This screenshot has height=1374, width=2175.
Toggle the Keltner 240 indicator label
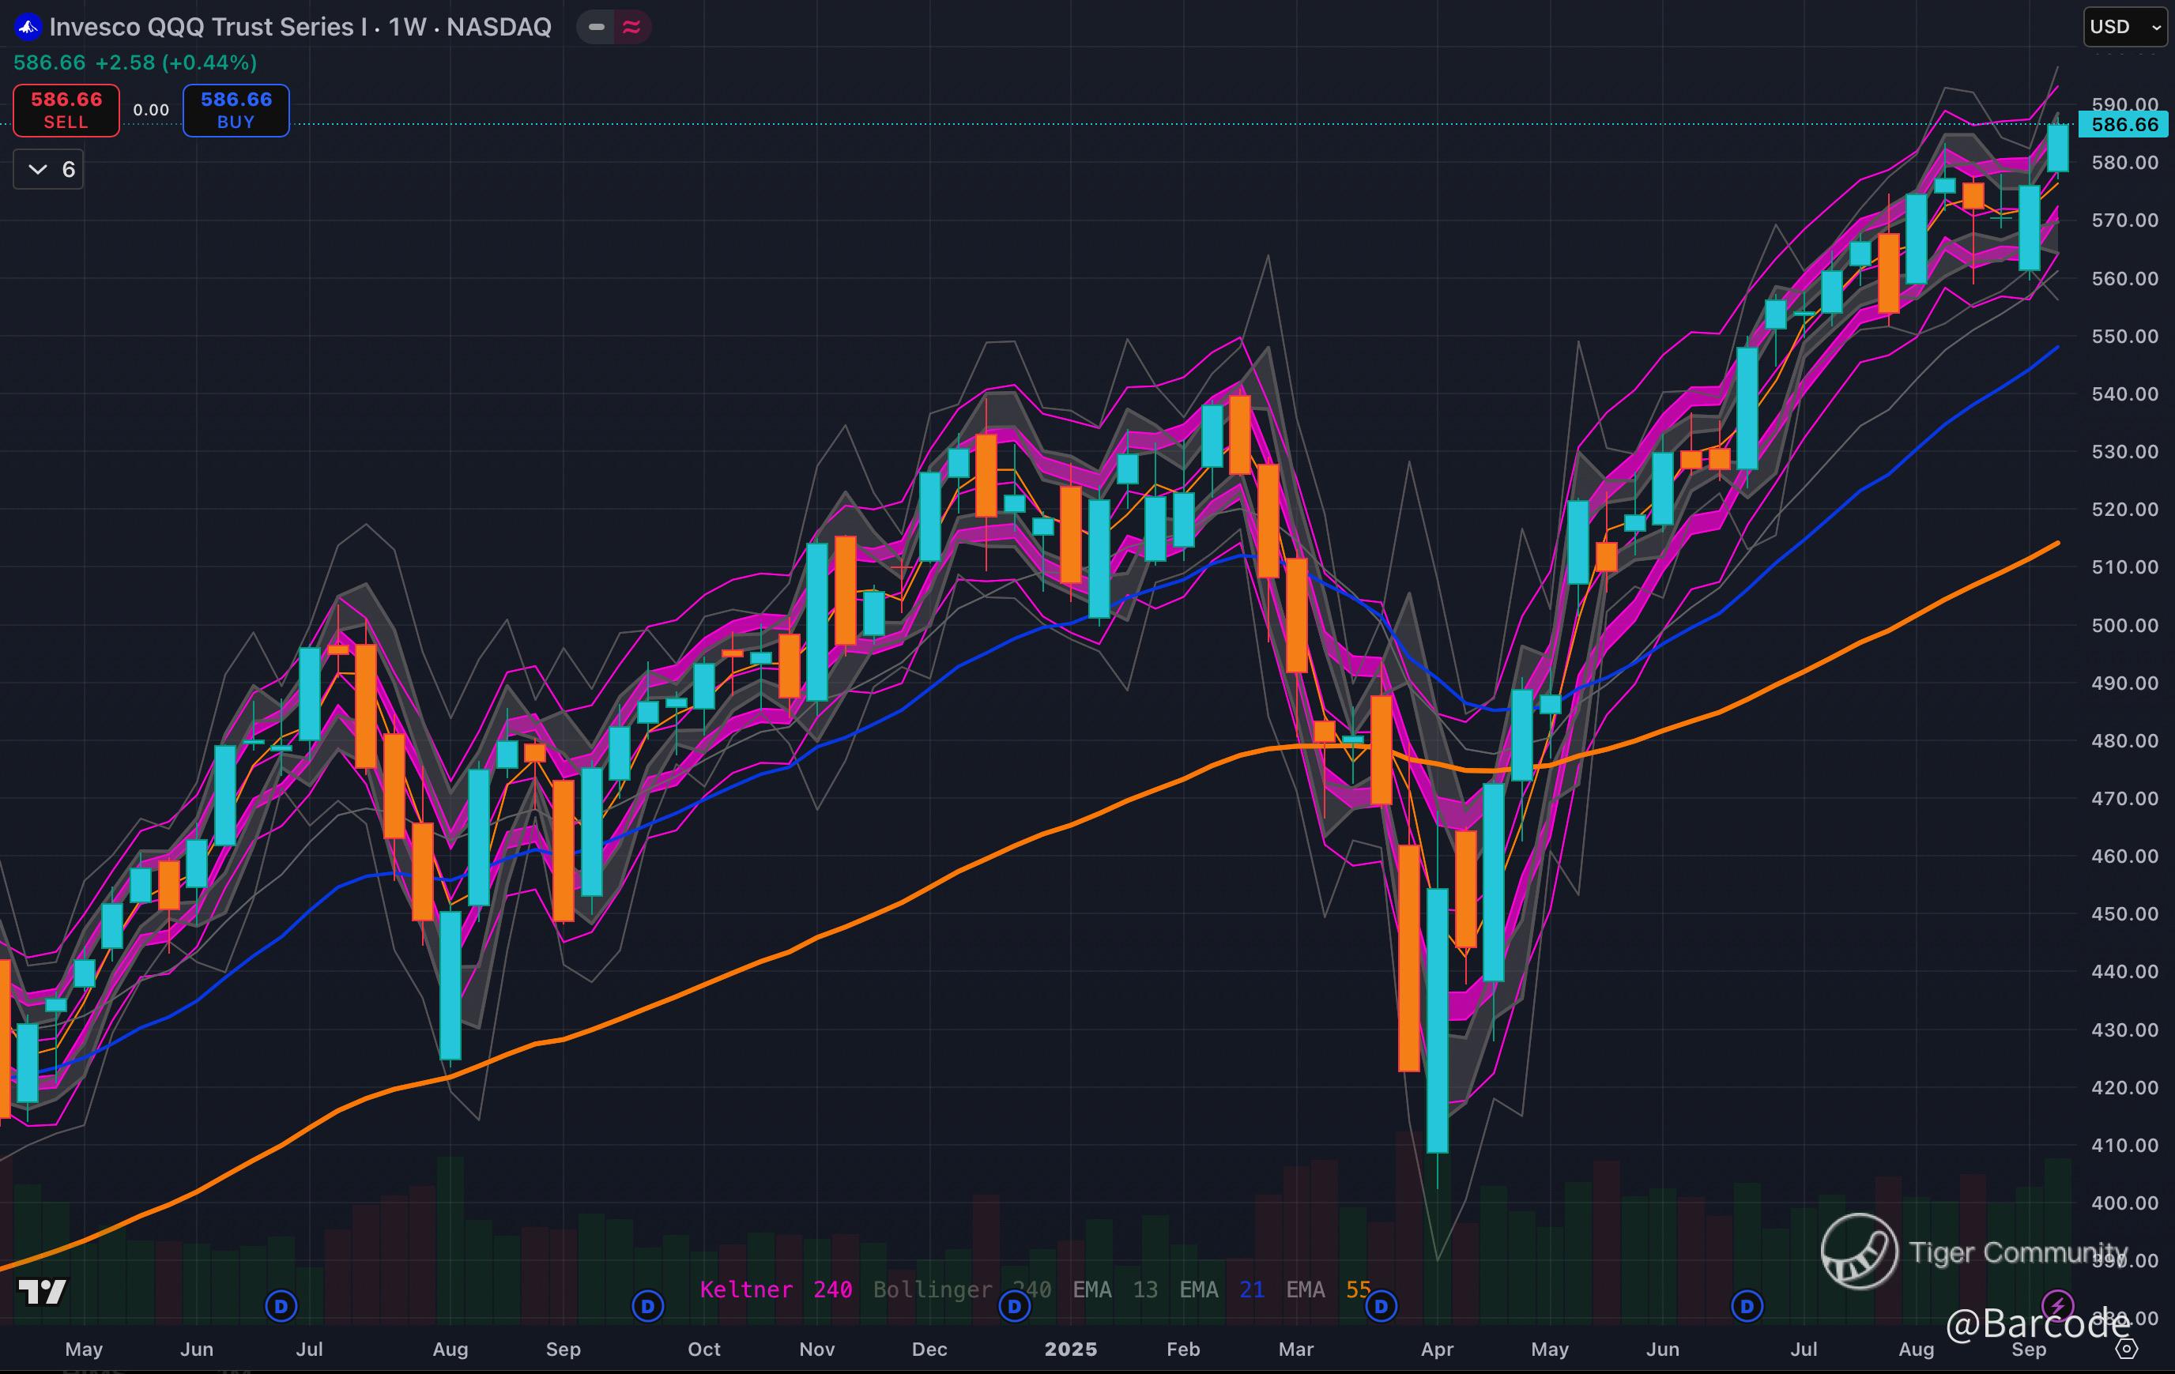coord(776,1289)
